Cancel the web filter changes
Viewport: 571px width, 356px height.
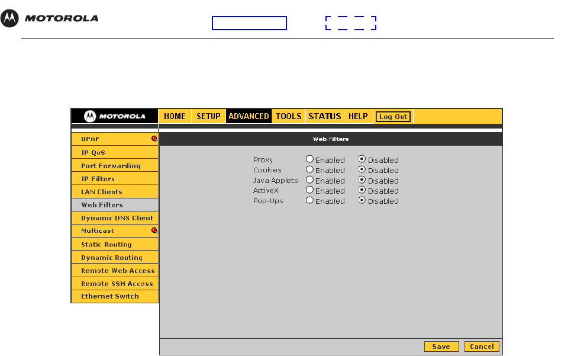click(x=482, y=347)
